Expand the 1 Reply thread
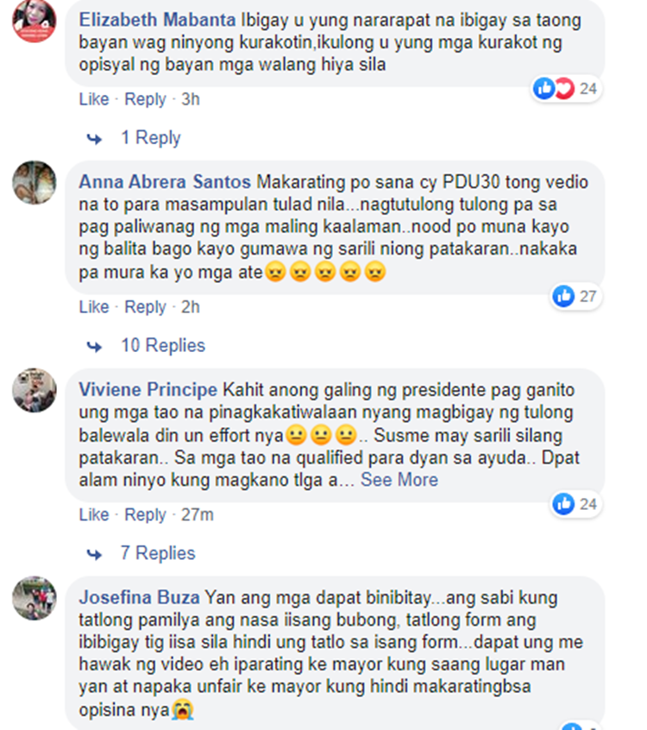647x730 pixels. point(150,138)
